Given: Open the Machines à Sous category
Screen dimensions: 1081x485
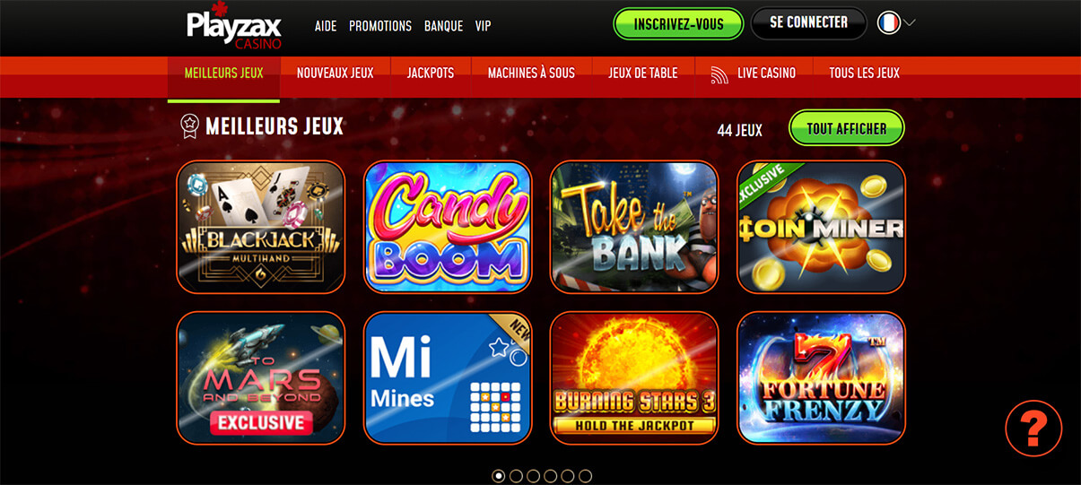Looking at the screenshot, I should click(x=531, y=74).
